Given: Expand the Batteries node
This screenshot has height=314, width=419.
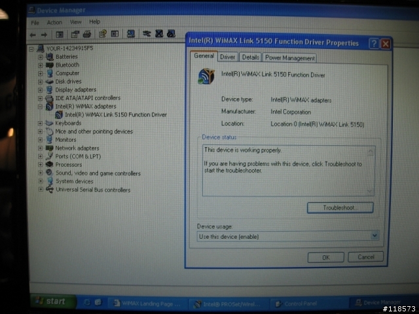Looking at the screenshot, I should tap(41, 57).
